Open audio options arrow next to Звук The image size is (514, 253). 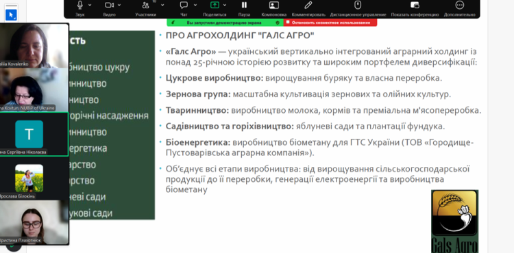[x=90, y=5]
